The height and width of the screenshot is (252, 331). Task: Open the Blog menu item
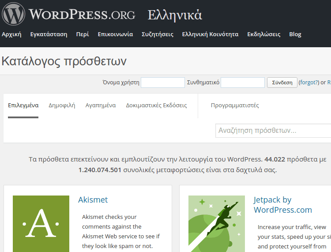point(295,34)
